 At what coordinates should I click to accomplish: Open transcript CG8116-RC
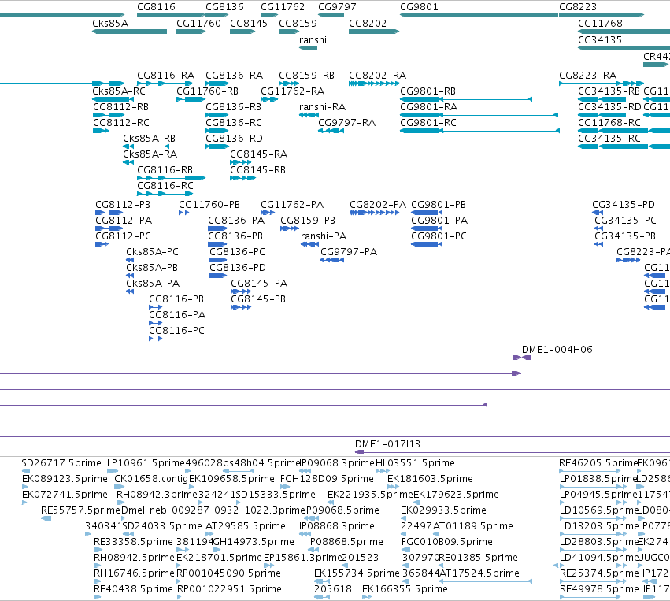pyautogui.click(x=165, y=186)
